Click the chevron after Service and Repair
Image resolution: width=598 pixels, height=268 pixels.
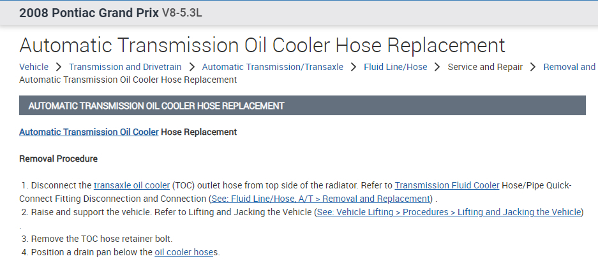[x=533, y=67]
